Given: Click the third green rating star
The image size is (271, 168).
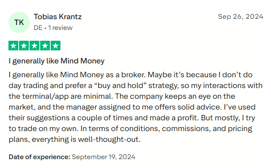Looking at the screenshot, I should [34, 46].
